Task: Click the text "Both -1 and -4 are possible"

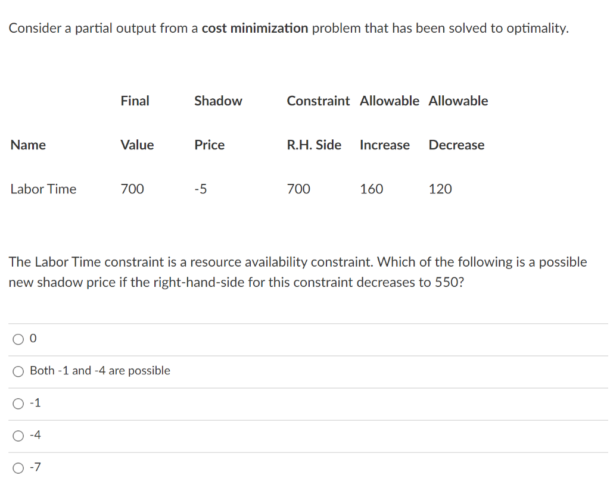Action: point(99,370)
